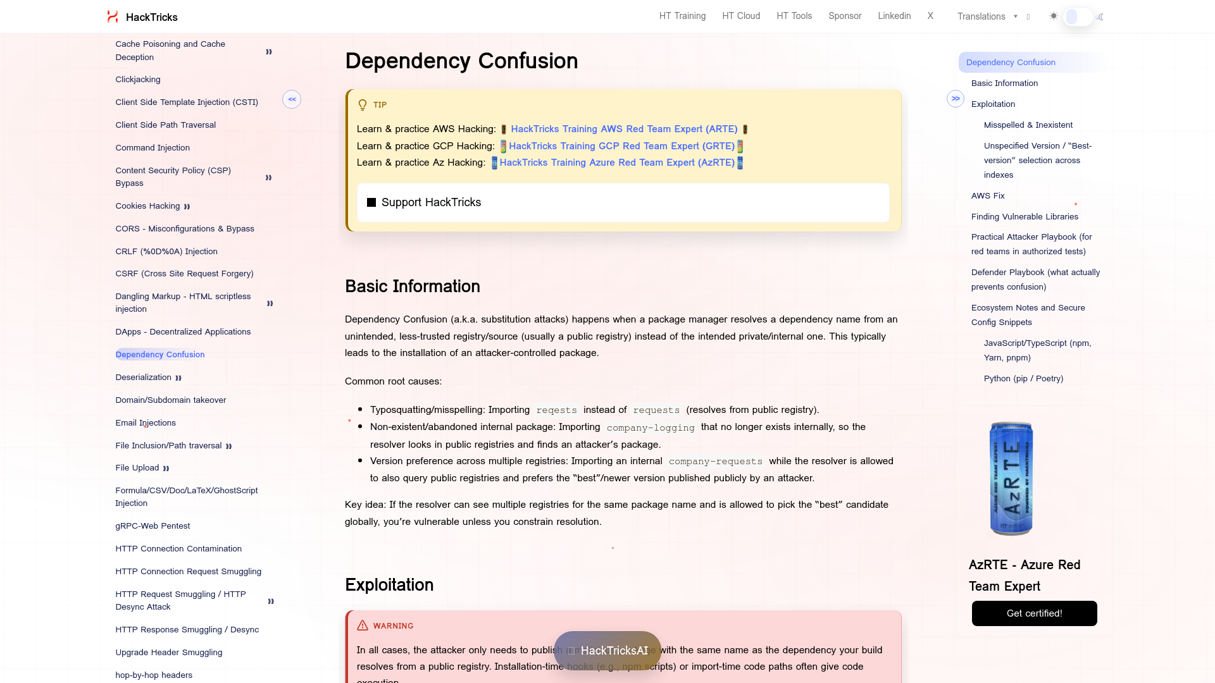
Task: Click the AzRTE energy can image
Action: point(1011,478)
